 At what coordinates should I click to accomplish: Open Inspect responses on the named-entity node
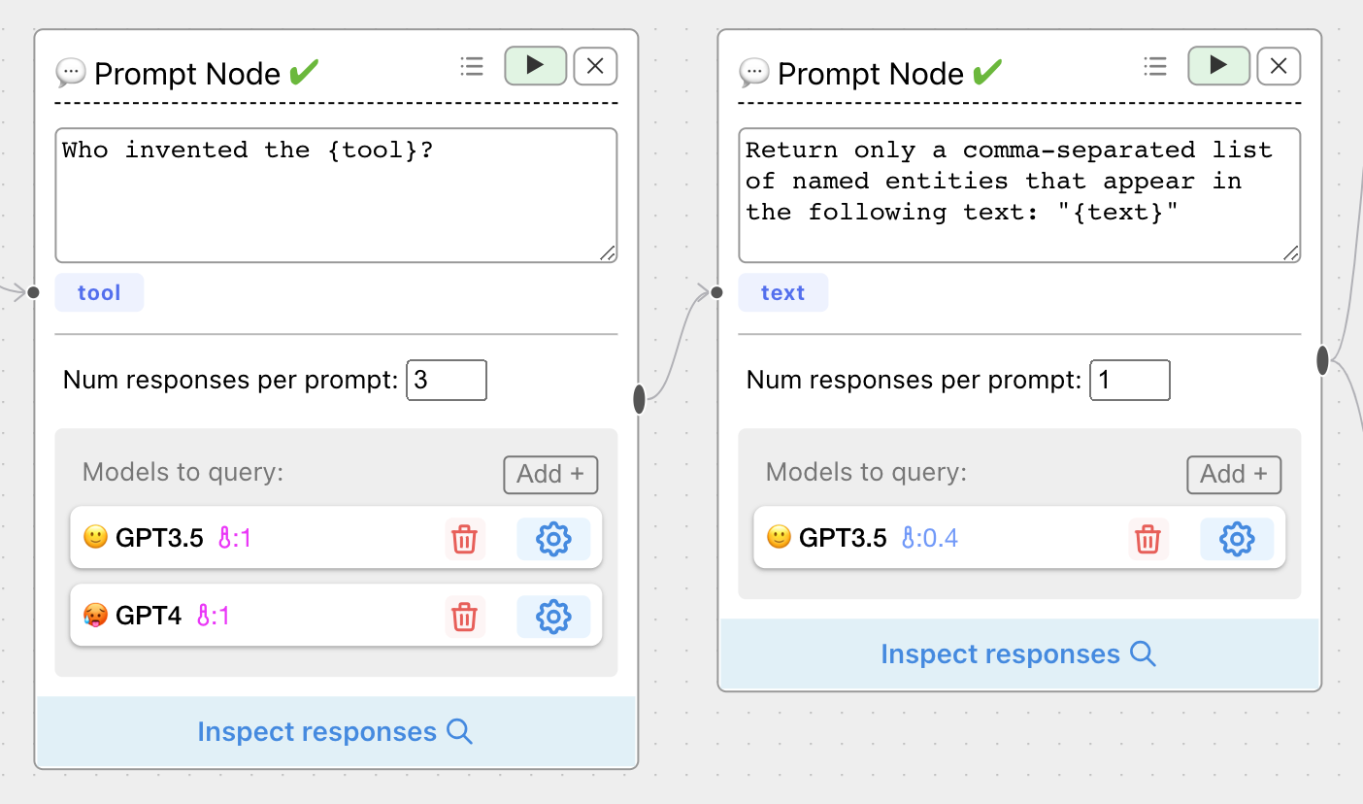pos(1018,653)
